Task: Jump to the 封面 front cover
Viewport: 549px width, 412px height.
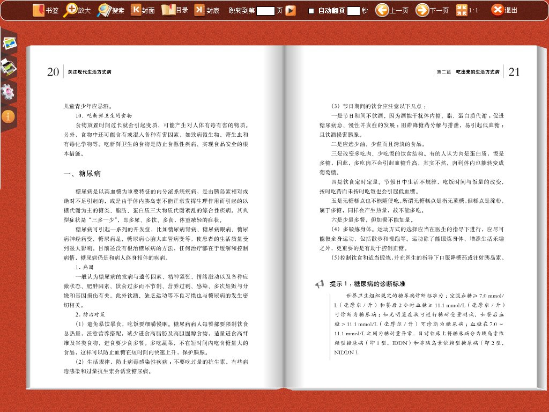Action: click(x=143, y=10)
